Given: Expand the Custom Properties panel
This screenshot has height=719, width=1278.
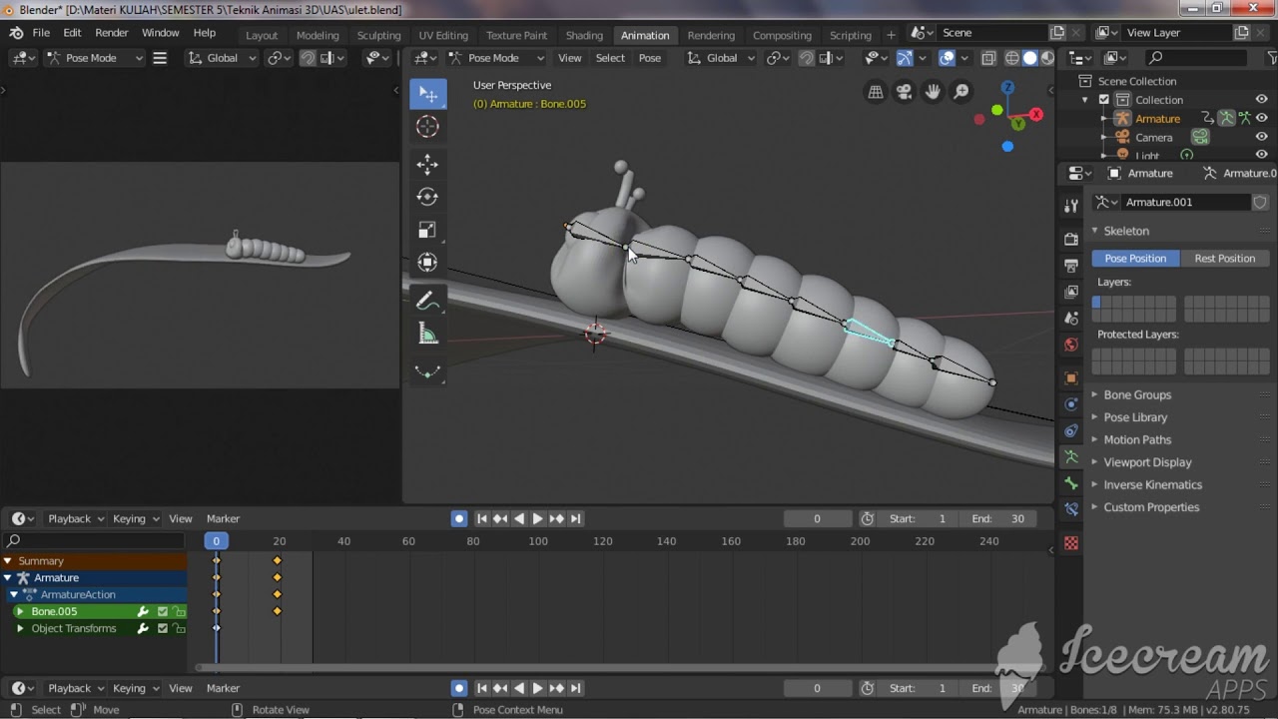Looking at the screenshot, I should point(1150,507).
